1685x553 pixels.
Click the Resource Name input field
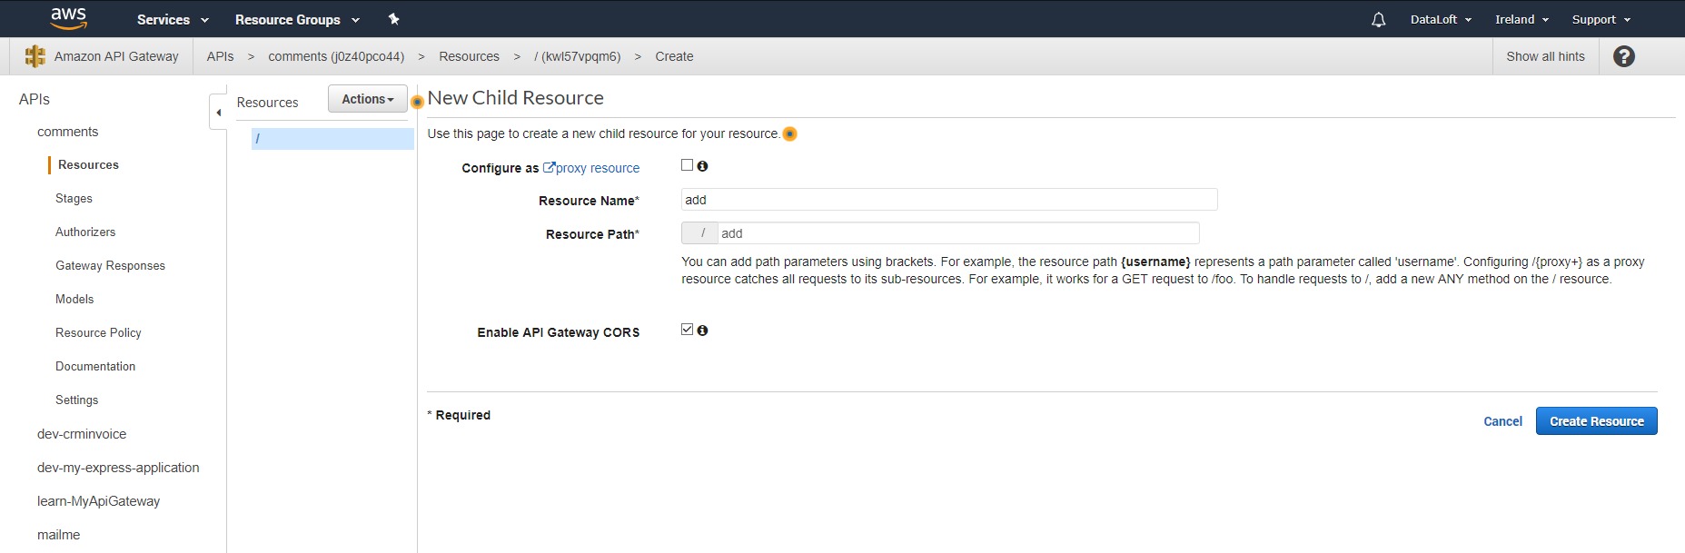coord(948,200)
